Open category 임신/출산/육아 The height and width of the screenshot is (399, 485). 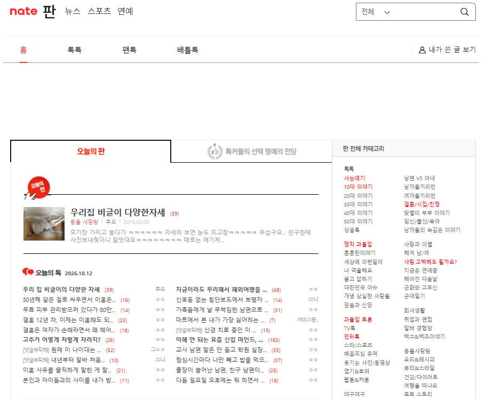coord(422,221)
